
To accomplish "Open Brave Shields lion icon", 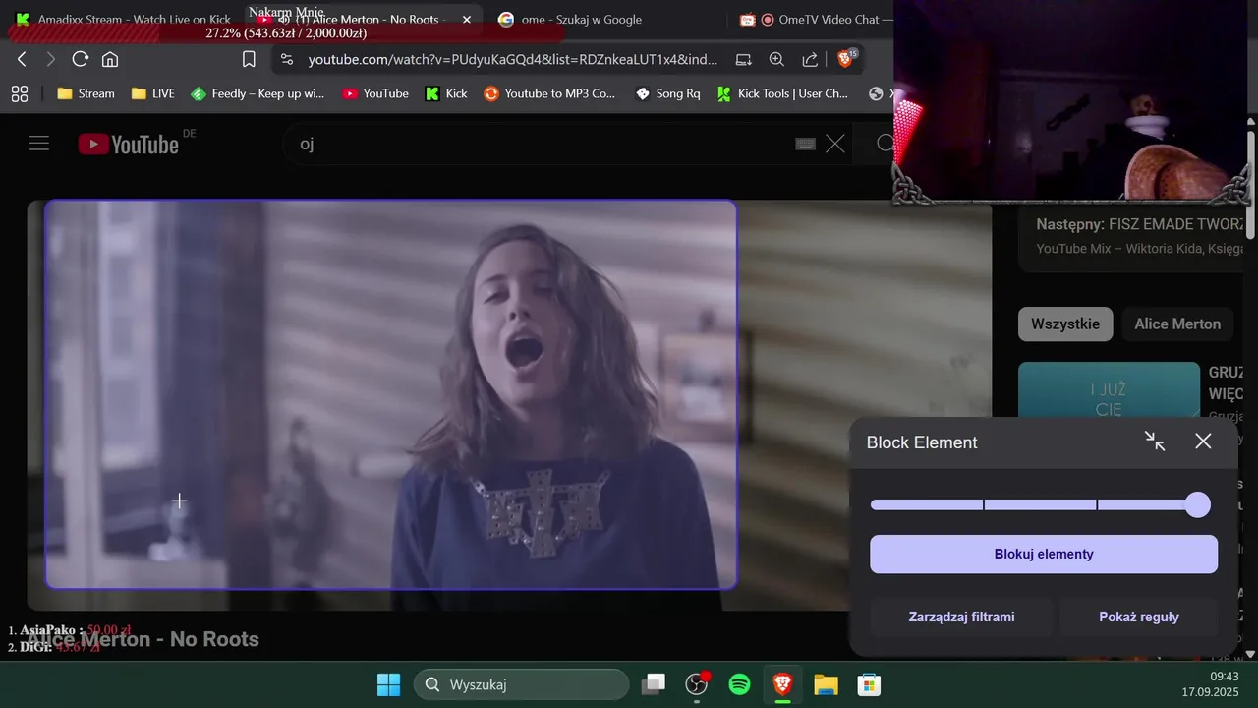I will coord(845,59).
